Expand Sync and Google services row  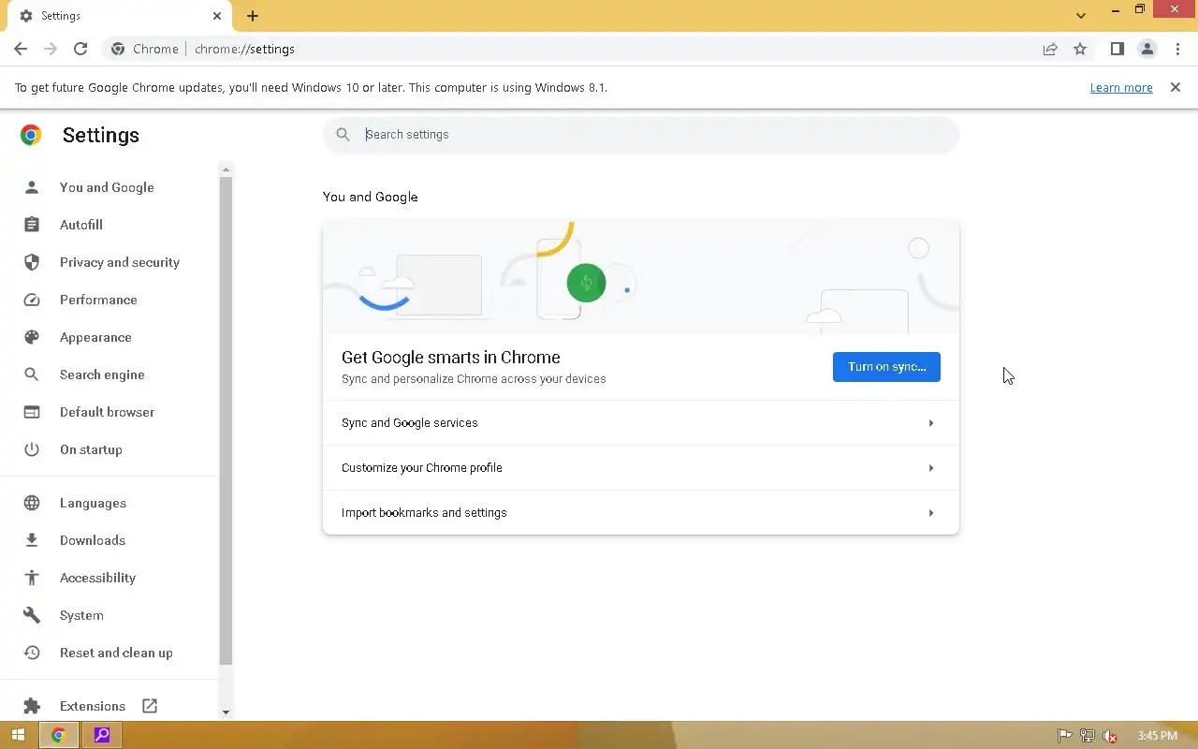pyautogui.click(x=641, y=423)
